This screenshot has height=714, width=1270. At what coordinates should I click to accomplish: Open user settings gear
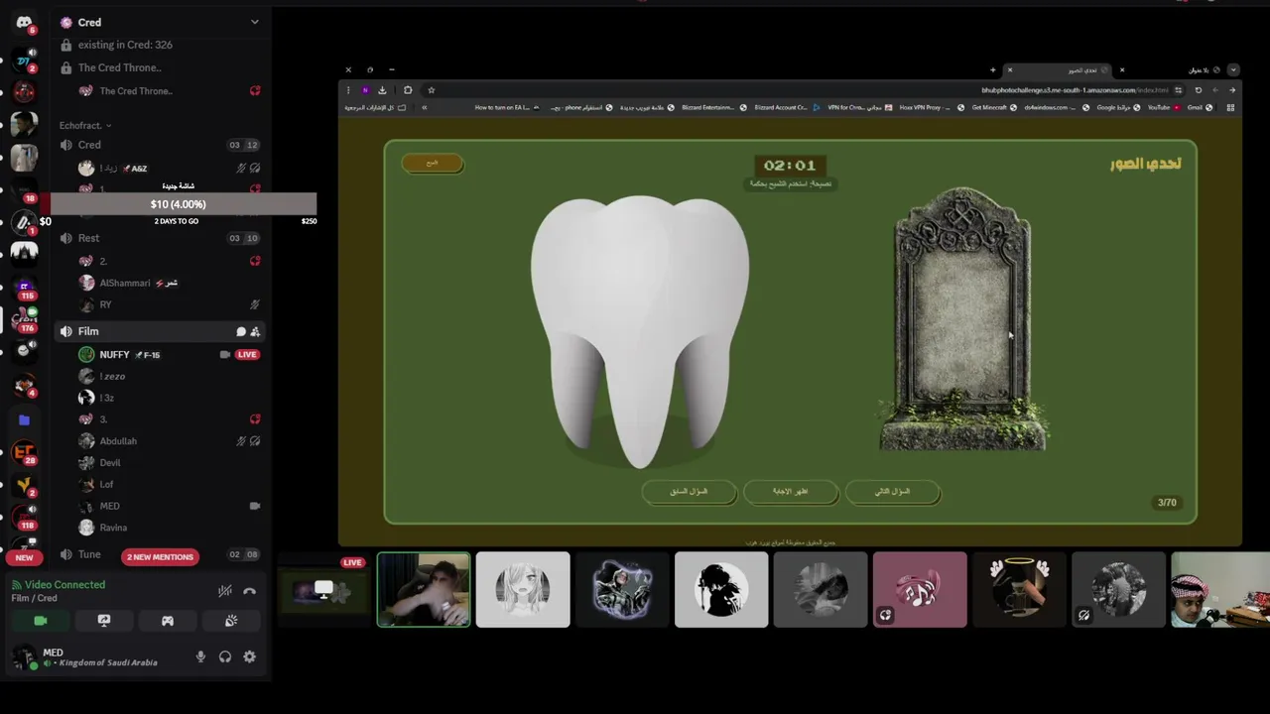pyautogui.click(x=249, y=656)
